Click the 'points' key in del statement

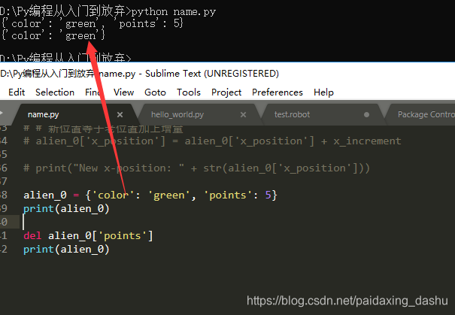[x=123, y=235]
